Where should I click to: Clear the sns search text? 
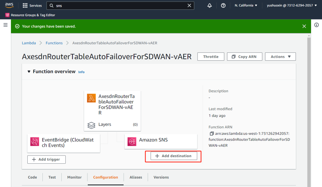[189, 6]
